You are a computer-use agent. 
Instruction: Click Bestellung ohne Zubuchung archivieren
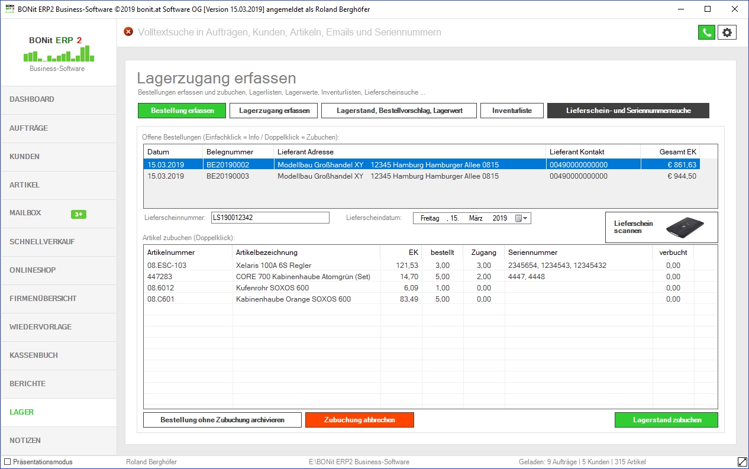[x=222, y=420]
